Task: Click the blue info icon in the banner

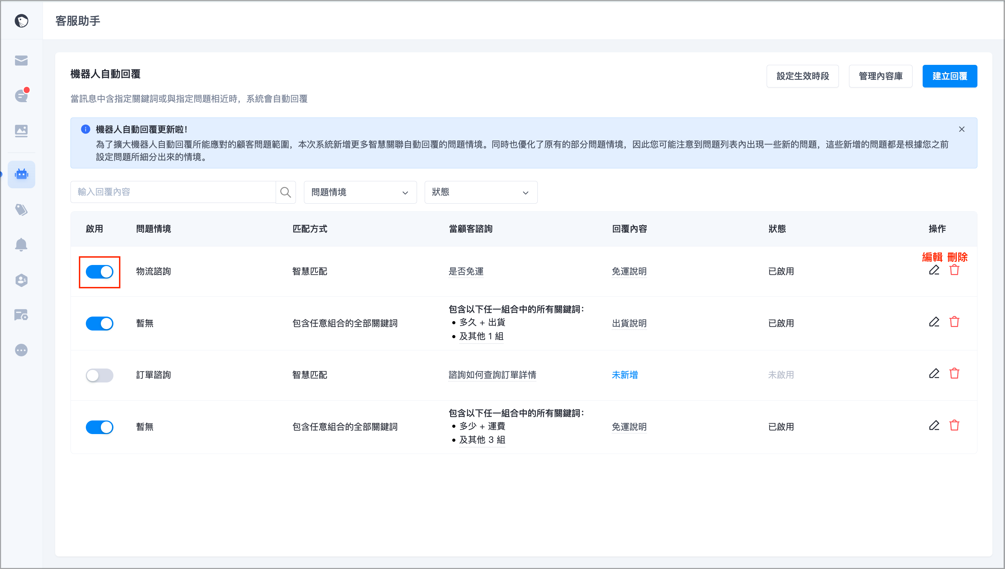Action: point(85,129)
